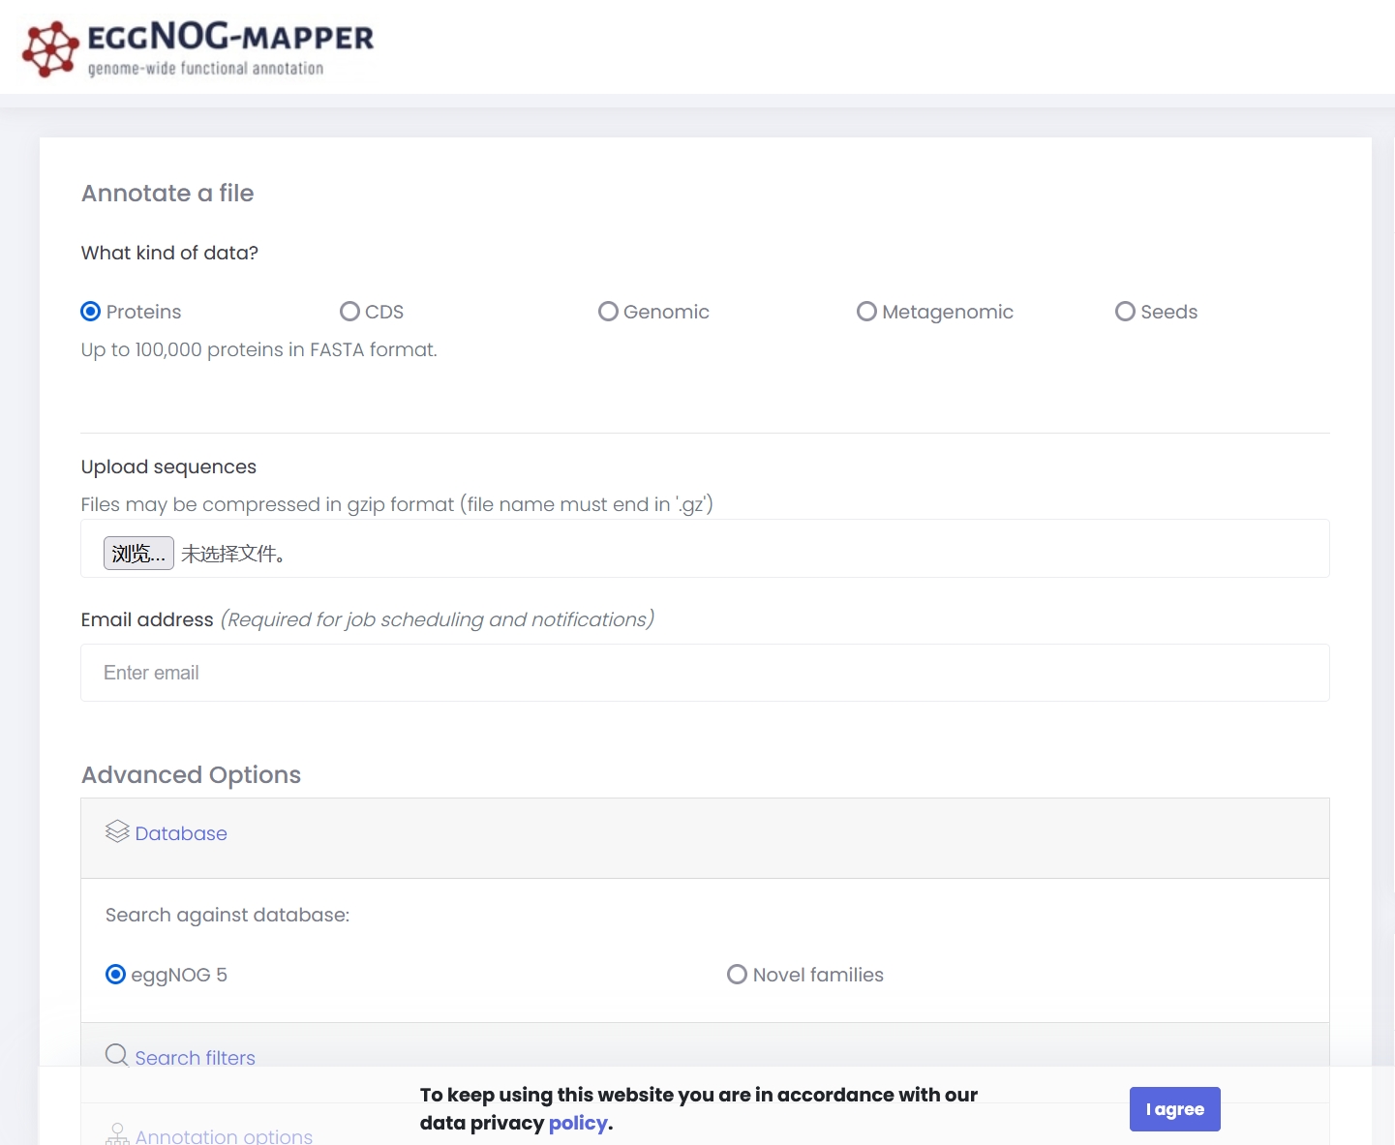Focus the Enter email input field
Image resolution: width=1395 pixels, height=1145 pixels.
[705, 673]
